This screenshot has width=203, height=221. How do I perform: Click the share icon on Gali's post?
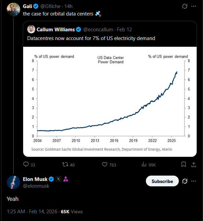194,164
